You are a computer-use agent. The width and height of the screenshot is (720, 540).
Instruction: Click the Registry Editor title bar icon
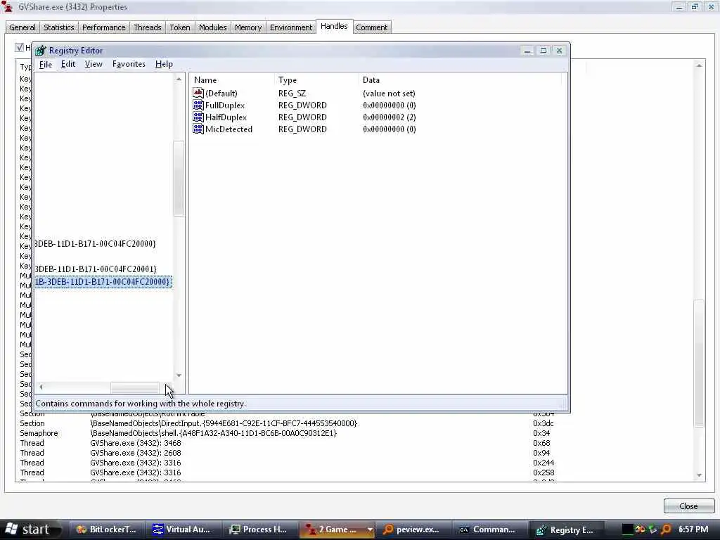41,51
